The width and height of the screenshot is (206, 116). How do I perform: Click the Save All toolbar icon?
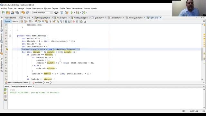coord(17,13)
